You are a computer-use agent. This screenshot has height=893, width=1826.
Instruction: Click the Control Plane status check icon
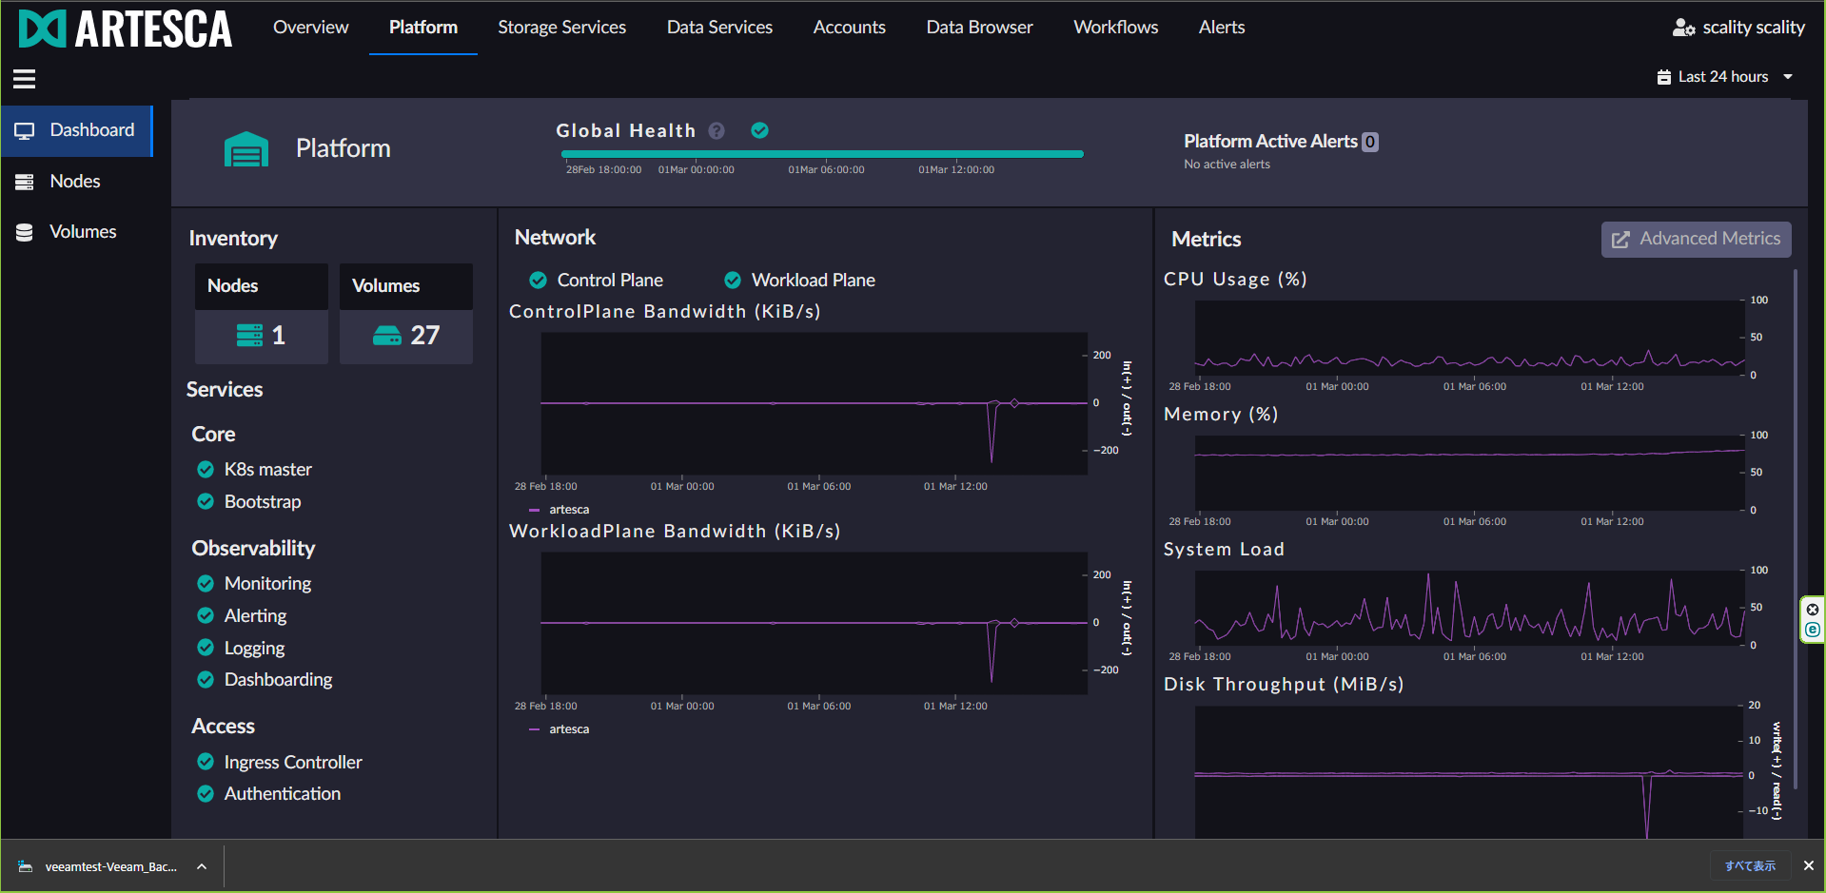click(x=538, y=281)
